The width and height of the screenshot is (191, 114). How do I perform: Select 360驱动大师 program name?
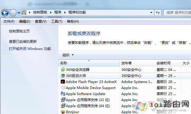(x=76, y=76)
